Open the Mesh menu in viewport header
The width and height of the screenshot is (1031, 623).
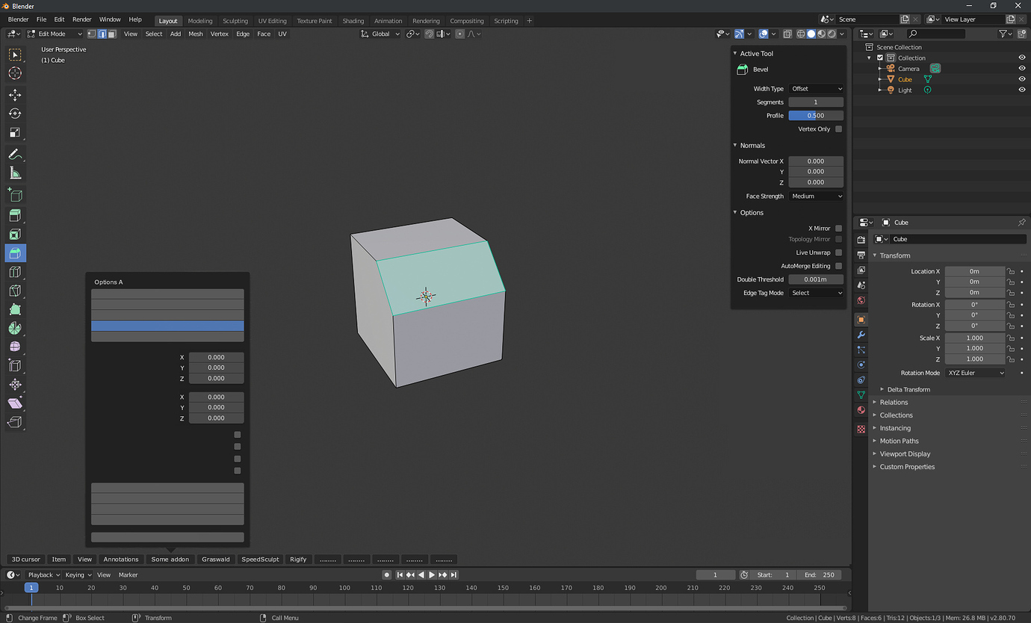pyautogui.click(x=196, y=34)
